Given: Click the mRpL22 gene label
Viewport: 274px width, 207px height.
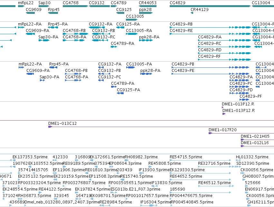Looking at the screenshot, I should pos(26,3).
